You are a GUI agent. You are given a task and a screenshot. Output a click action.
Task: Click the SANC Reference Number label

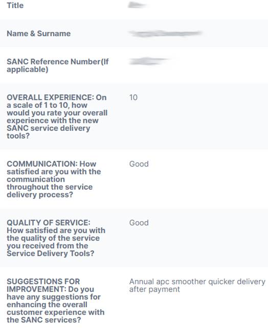tap(58, 62)
